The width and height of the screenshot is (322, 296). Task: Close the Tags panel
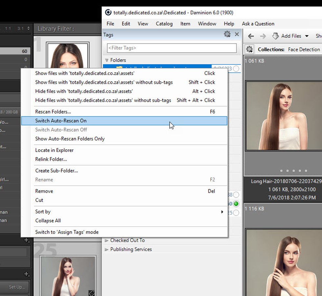pyautogui.click(x=237, y=34)
